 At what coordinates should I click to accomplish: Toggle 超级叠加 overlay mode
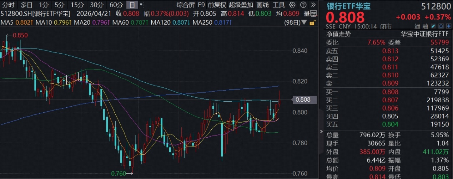[x=241, y=5]
